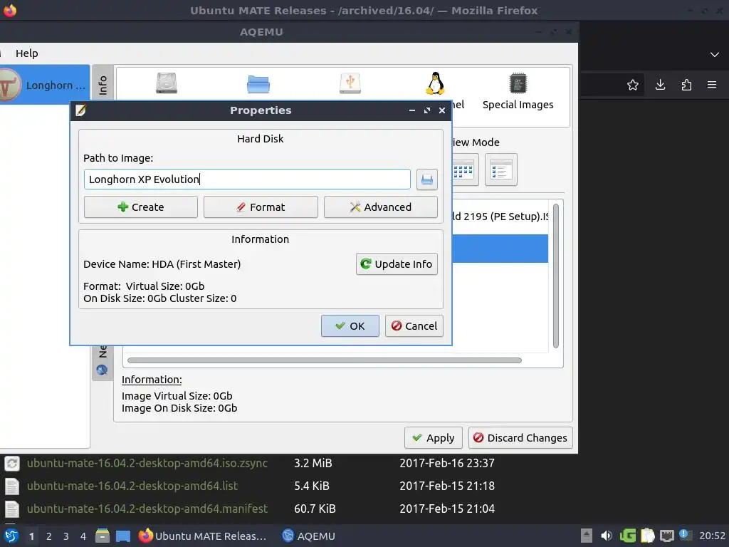
Task: Select the highlighted blue device row
Action: 500,249
